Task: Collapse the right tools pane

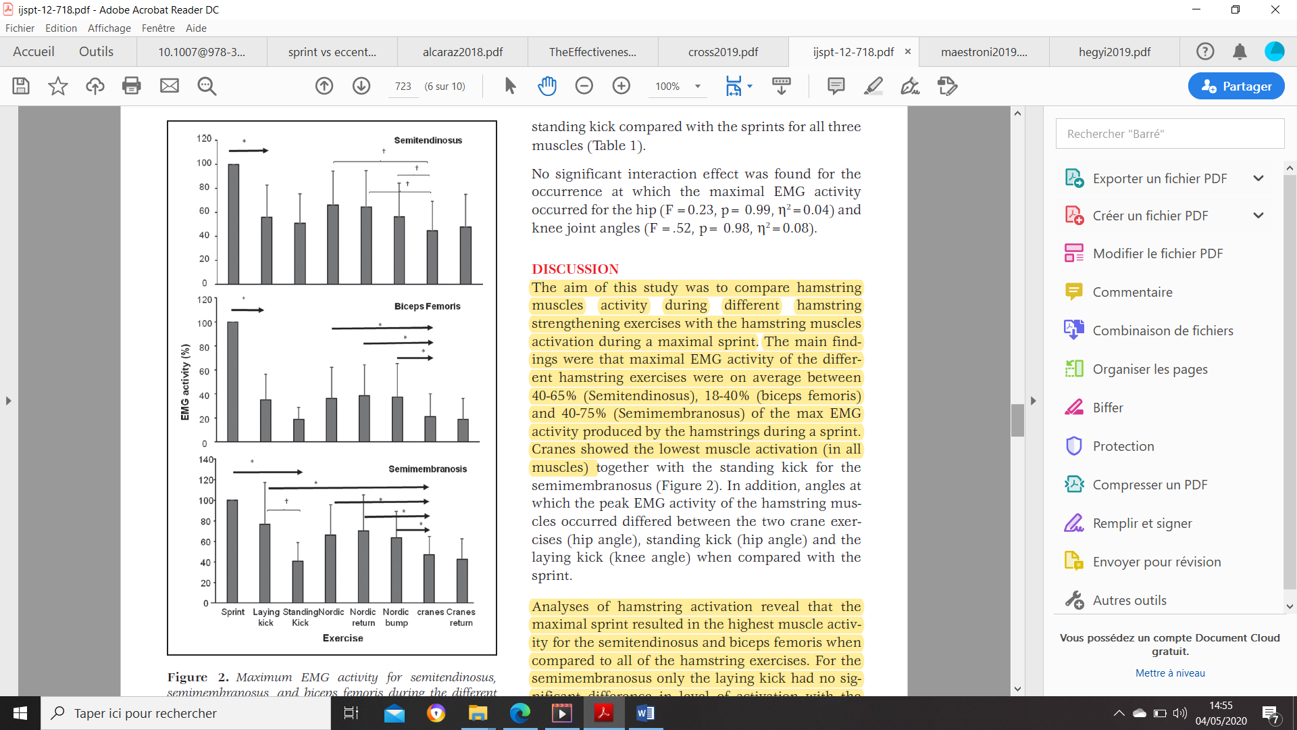Action: click(x=1033, y=401)
